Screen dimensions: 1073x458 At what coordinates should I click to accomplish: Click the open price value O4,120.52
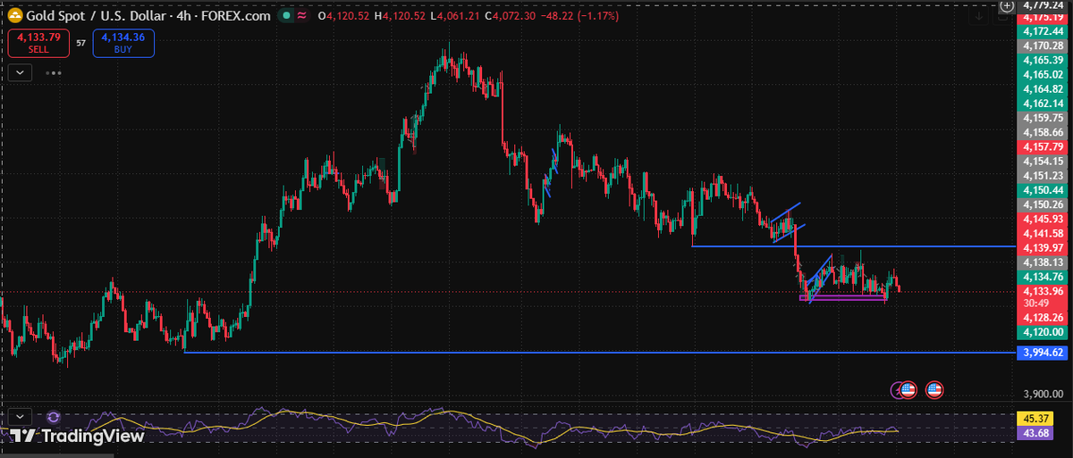pyautogui.click(x=342, y=16)
